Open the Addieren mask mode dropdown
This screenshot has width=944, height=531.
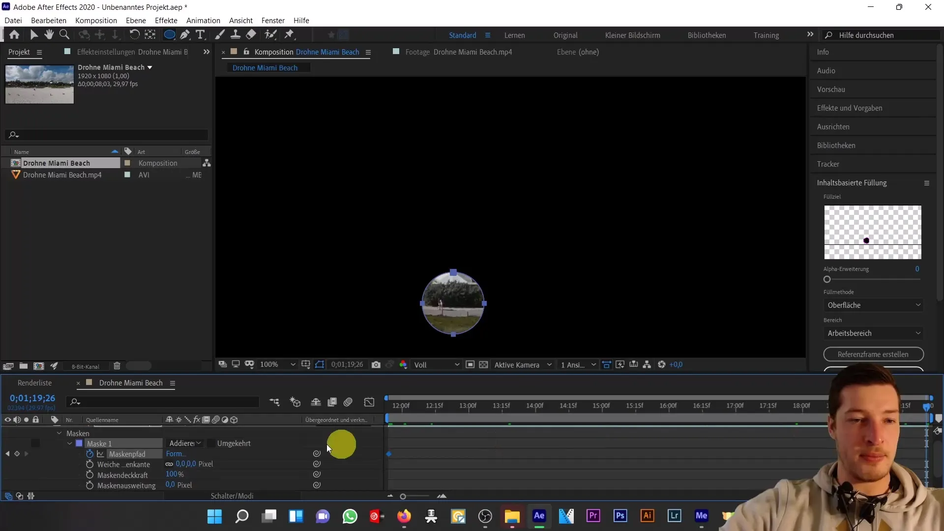(185, 443)
